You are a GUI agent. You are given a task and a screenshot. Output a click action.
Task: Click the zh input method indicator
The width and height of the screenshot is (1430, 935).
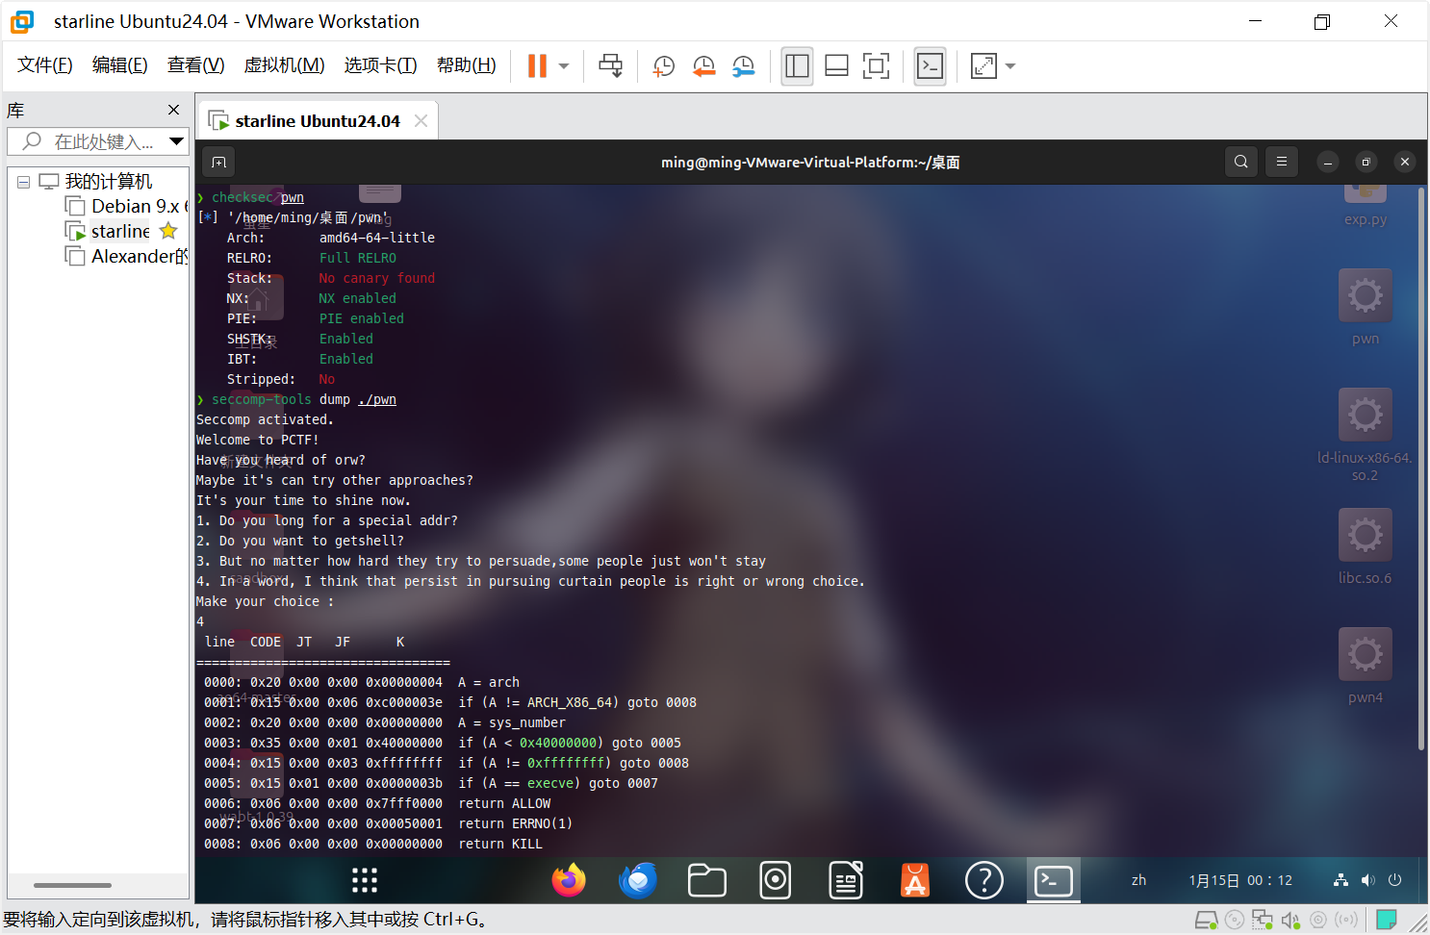coord(1138,879)
